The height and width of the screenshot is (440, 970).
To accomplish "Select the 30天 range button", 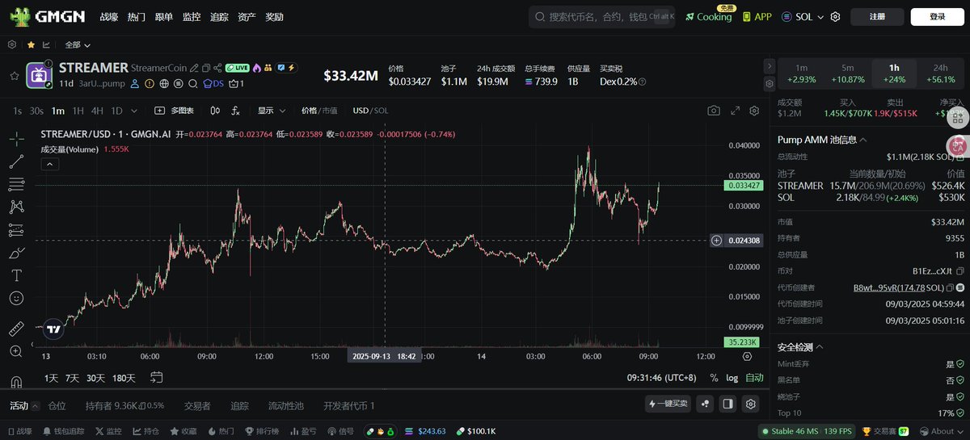I will [x=96, y=378].
